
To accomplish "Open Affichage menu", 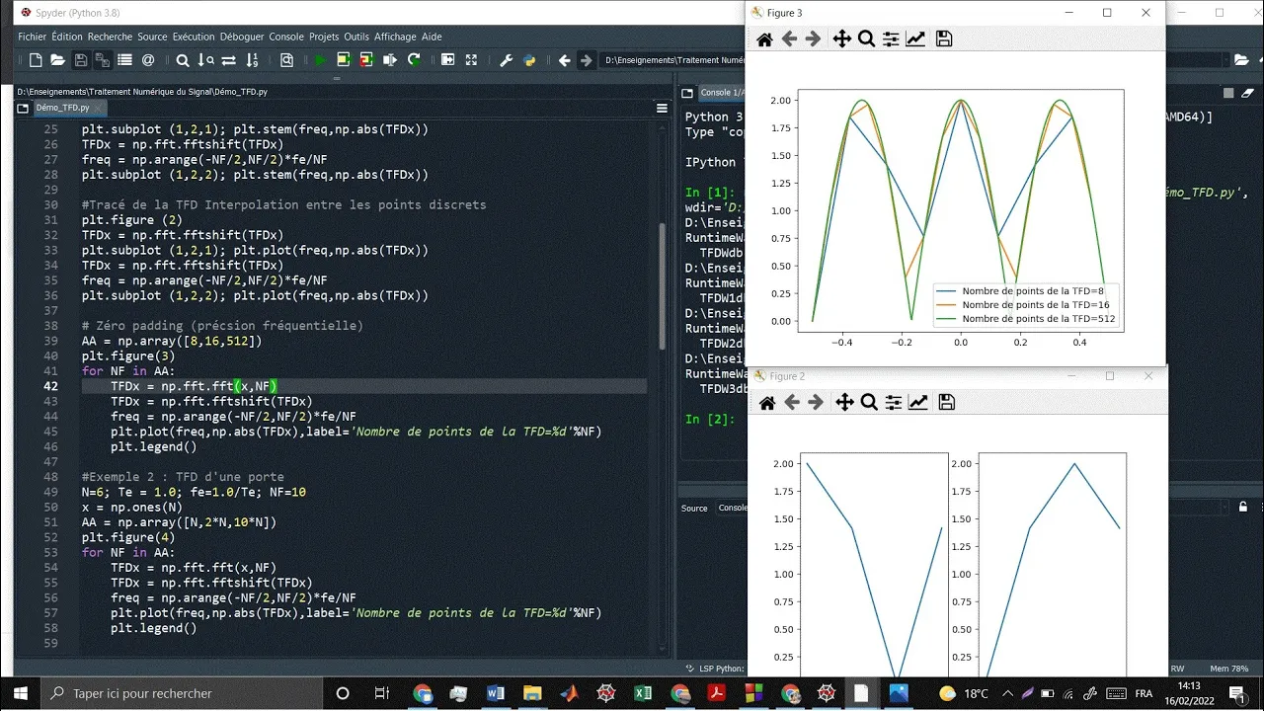I will [x=396, y=37].
